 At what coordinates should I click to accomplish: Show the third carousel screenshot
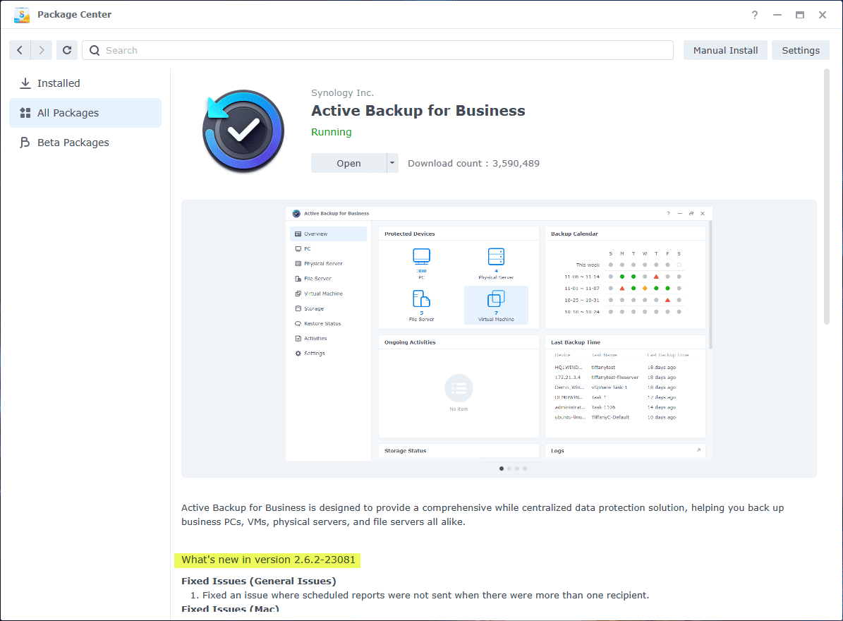pyautogui.click(x=517, y=469)
